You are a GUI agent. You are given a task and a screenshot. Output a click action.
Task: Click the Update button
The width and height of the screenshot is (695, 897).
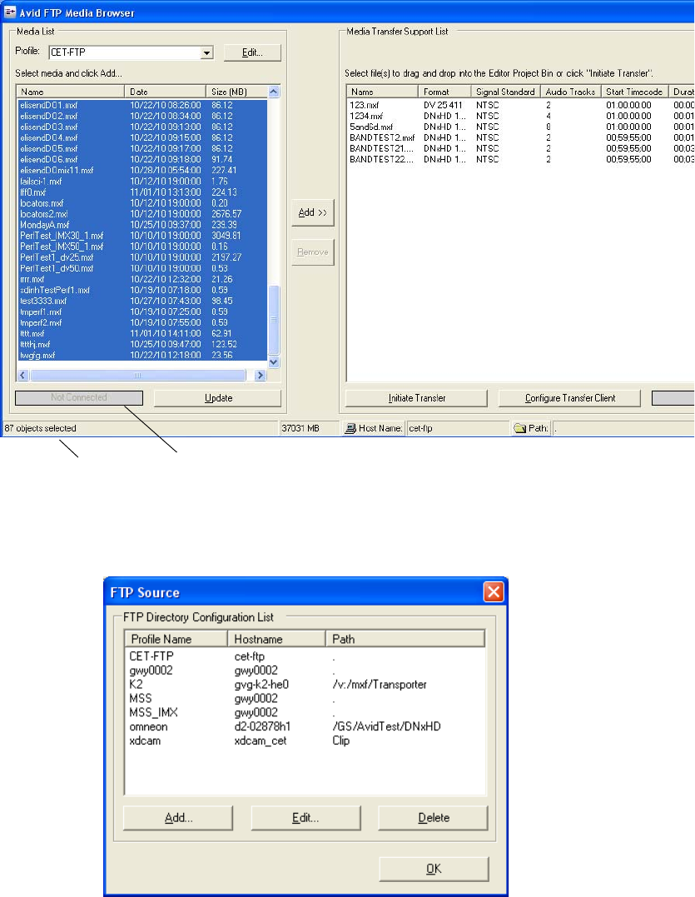click(218, 398)
